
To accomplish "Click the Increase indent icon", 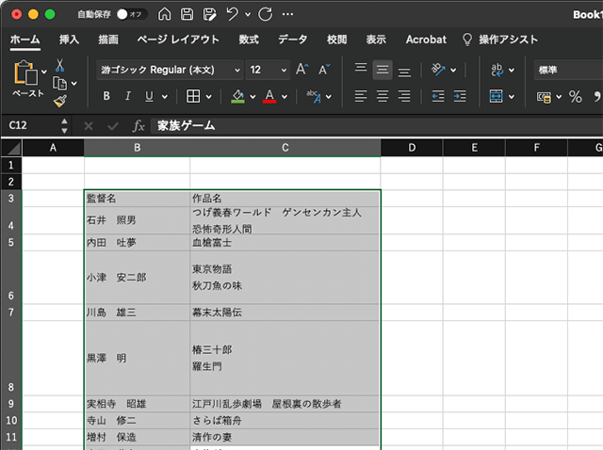I will 462,96.
